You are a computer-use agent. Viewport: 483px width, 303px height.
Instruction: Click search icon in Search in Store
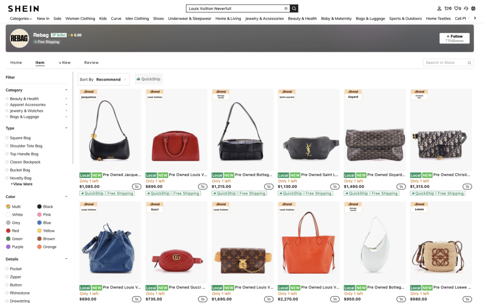coord(469,63)
